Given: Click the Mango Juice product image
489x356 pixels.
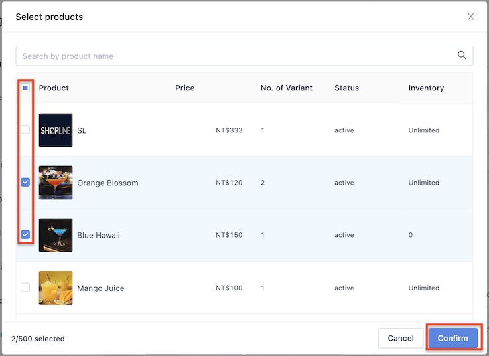Looking at the screenshot, I should (x=56, y=288).
